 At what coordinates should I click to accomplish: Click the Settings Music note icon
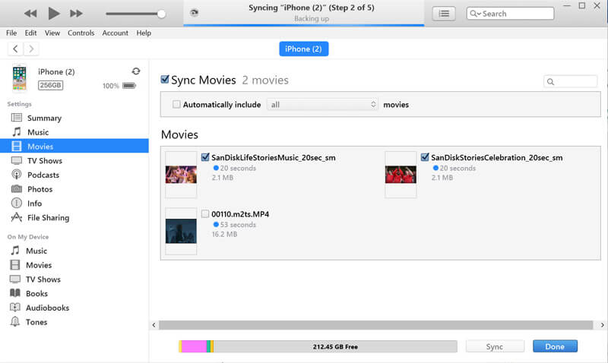coord(16,131)
